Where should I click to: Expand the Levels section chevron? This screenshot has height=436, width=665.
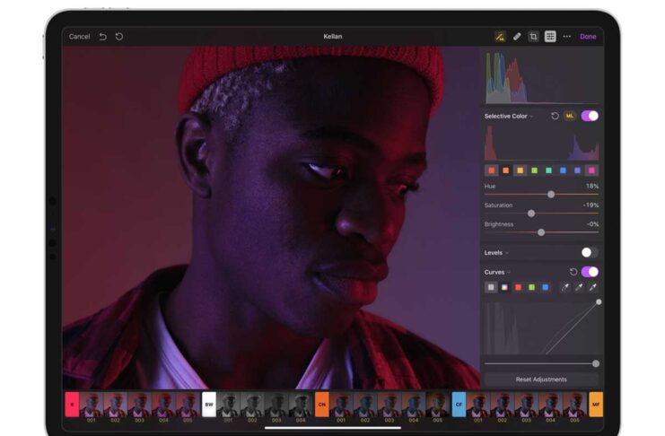click(507, 253)
